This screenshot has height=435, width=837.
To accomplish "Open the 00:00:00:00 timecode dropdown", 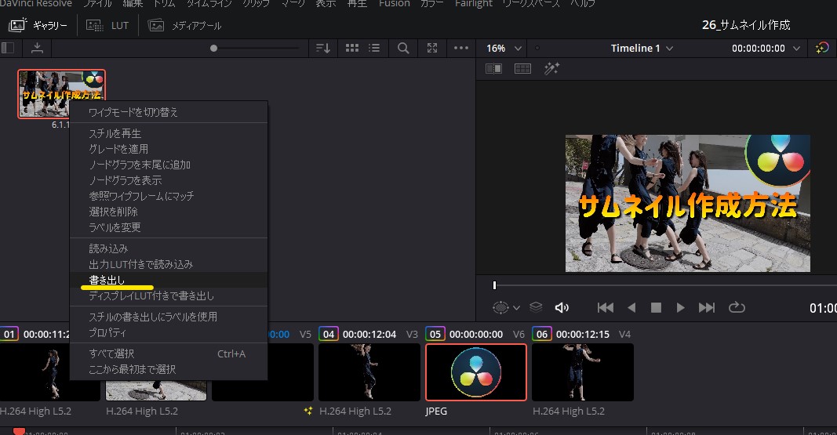I will point(766,48).
